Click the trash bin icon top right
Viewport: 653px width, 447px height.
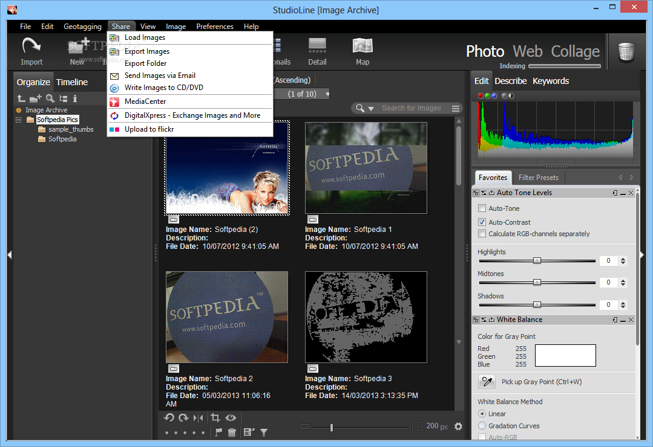[626, 52]
